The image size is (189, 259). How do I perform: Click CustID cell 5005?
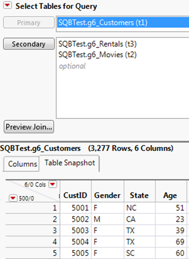coord(75,253)
